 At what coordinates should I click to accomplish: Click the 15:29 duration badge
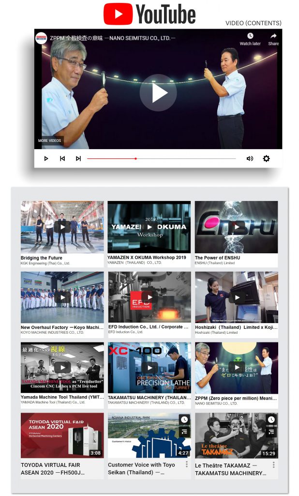point(269,453)
